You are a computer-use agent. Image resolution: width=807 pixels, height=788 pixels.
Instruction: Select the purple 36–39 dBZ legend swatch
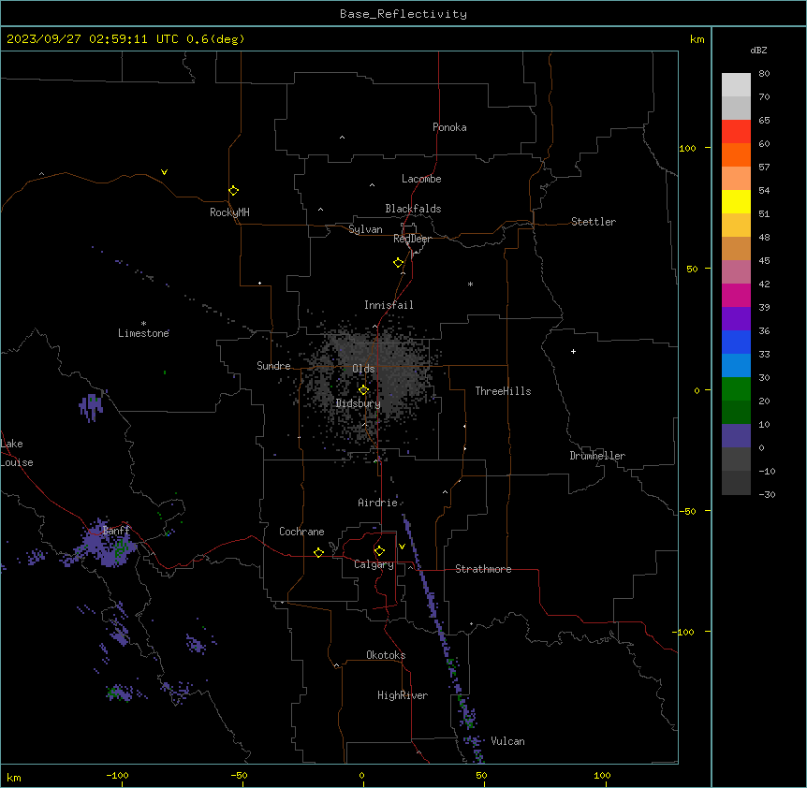[736, 318]
